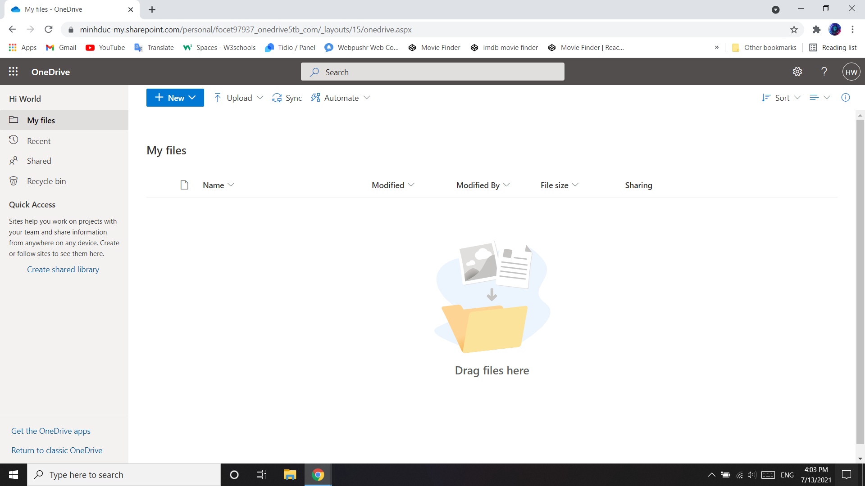Open the OneDrive settings gear

(797, 72)
